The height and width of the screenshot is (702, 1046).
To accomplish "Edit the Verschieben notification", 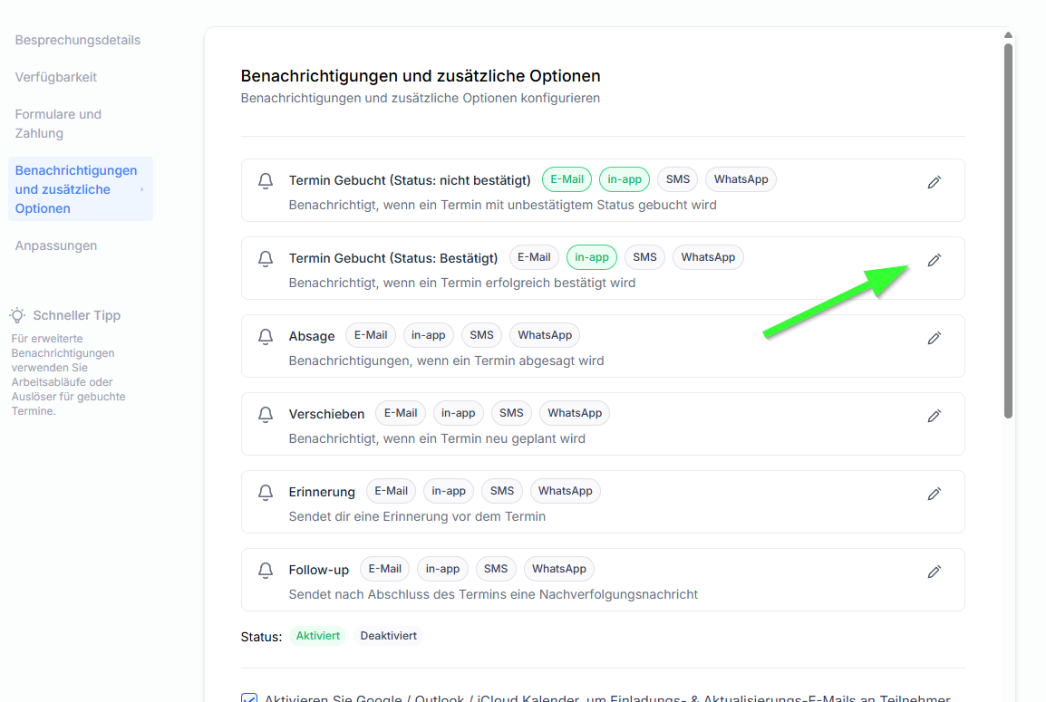I will click(934, 416).
